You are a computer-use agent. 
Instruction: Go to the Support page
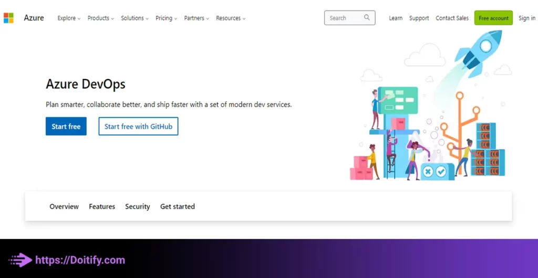point(419,18)
